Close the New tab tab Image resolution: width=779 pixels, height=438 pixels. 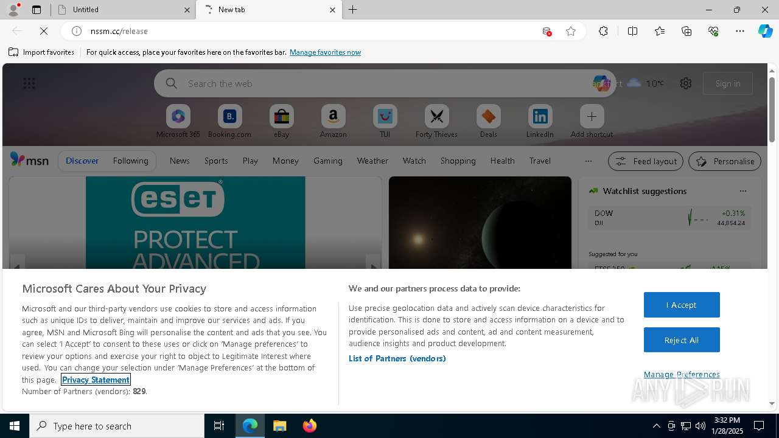(332, 10)
